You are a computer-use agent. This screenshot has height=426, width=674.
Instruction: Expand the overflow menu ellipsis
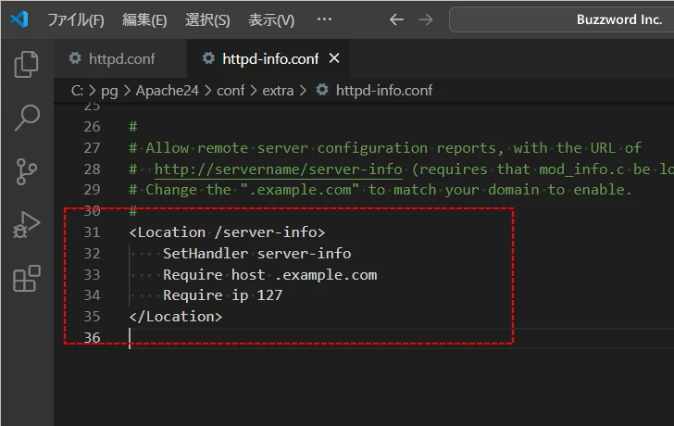324,19
